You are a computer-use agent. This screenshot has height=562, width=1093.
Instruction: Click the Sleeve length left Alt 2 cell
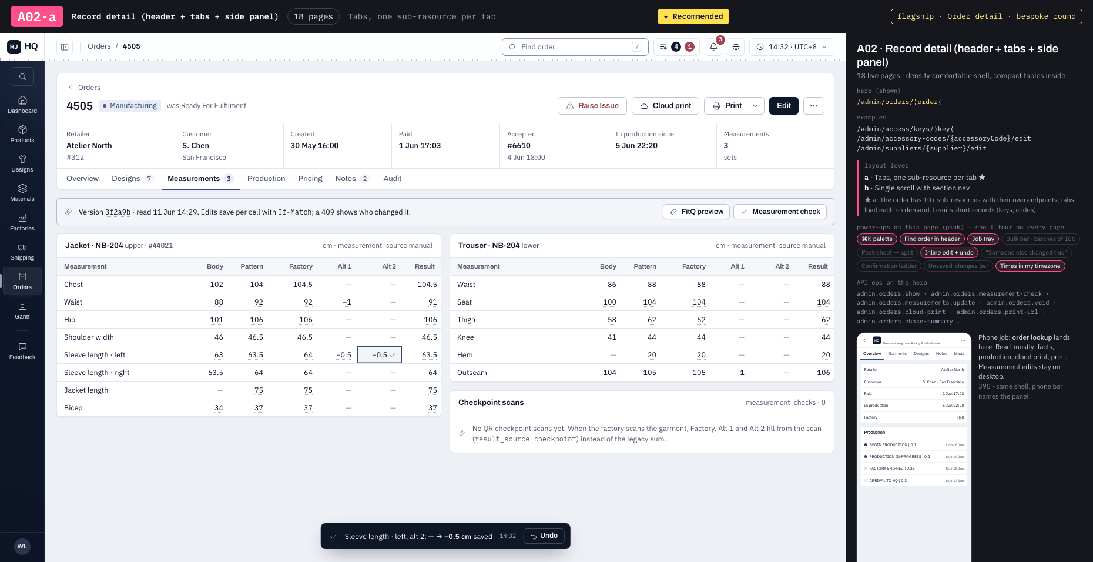380,355
